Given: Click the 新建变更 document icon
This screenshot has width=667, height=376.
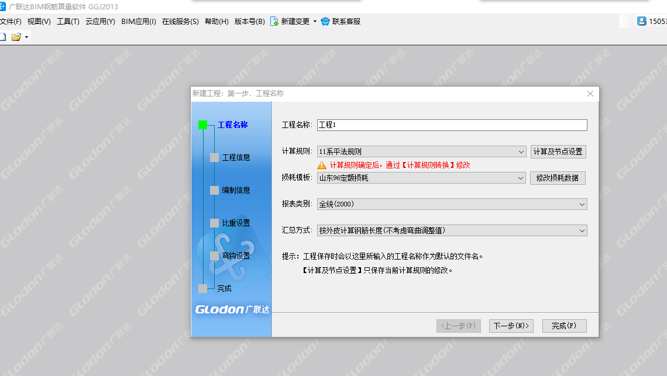Looking at the screenshot, I should [x=274, y=21].
